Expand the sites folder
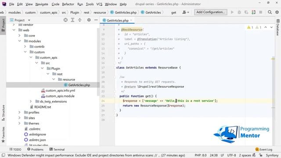Viewport: 281px width, 158px height. tap(19, 118)
